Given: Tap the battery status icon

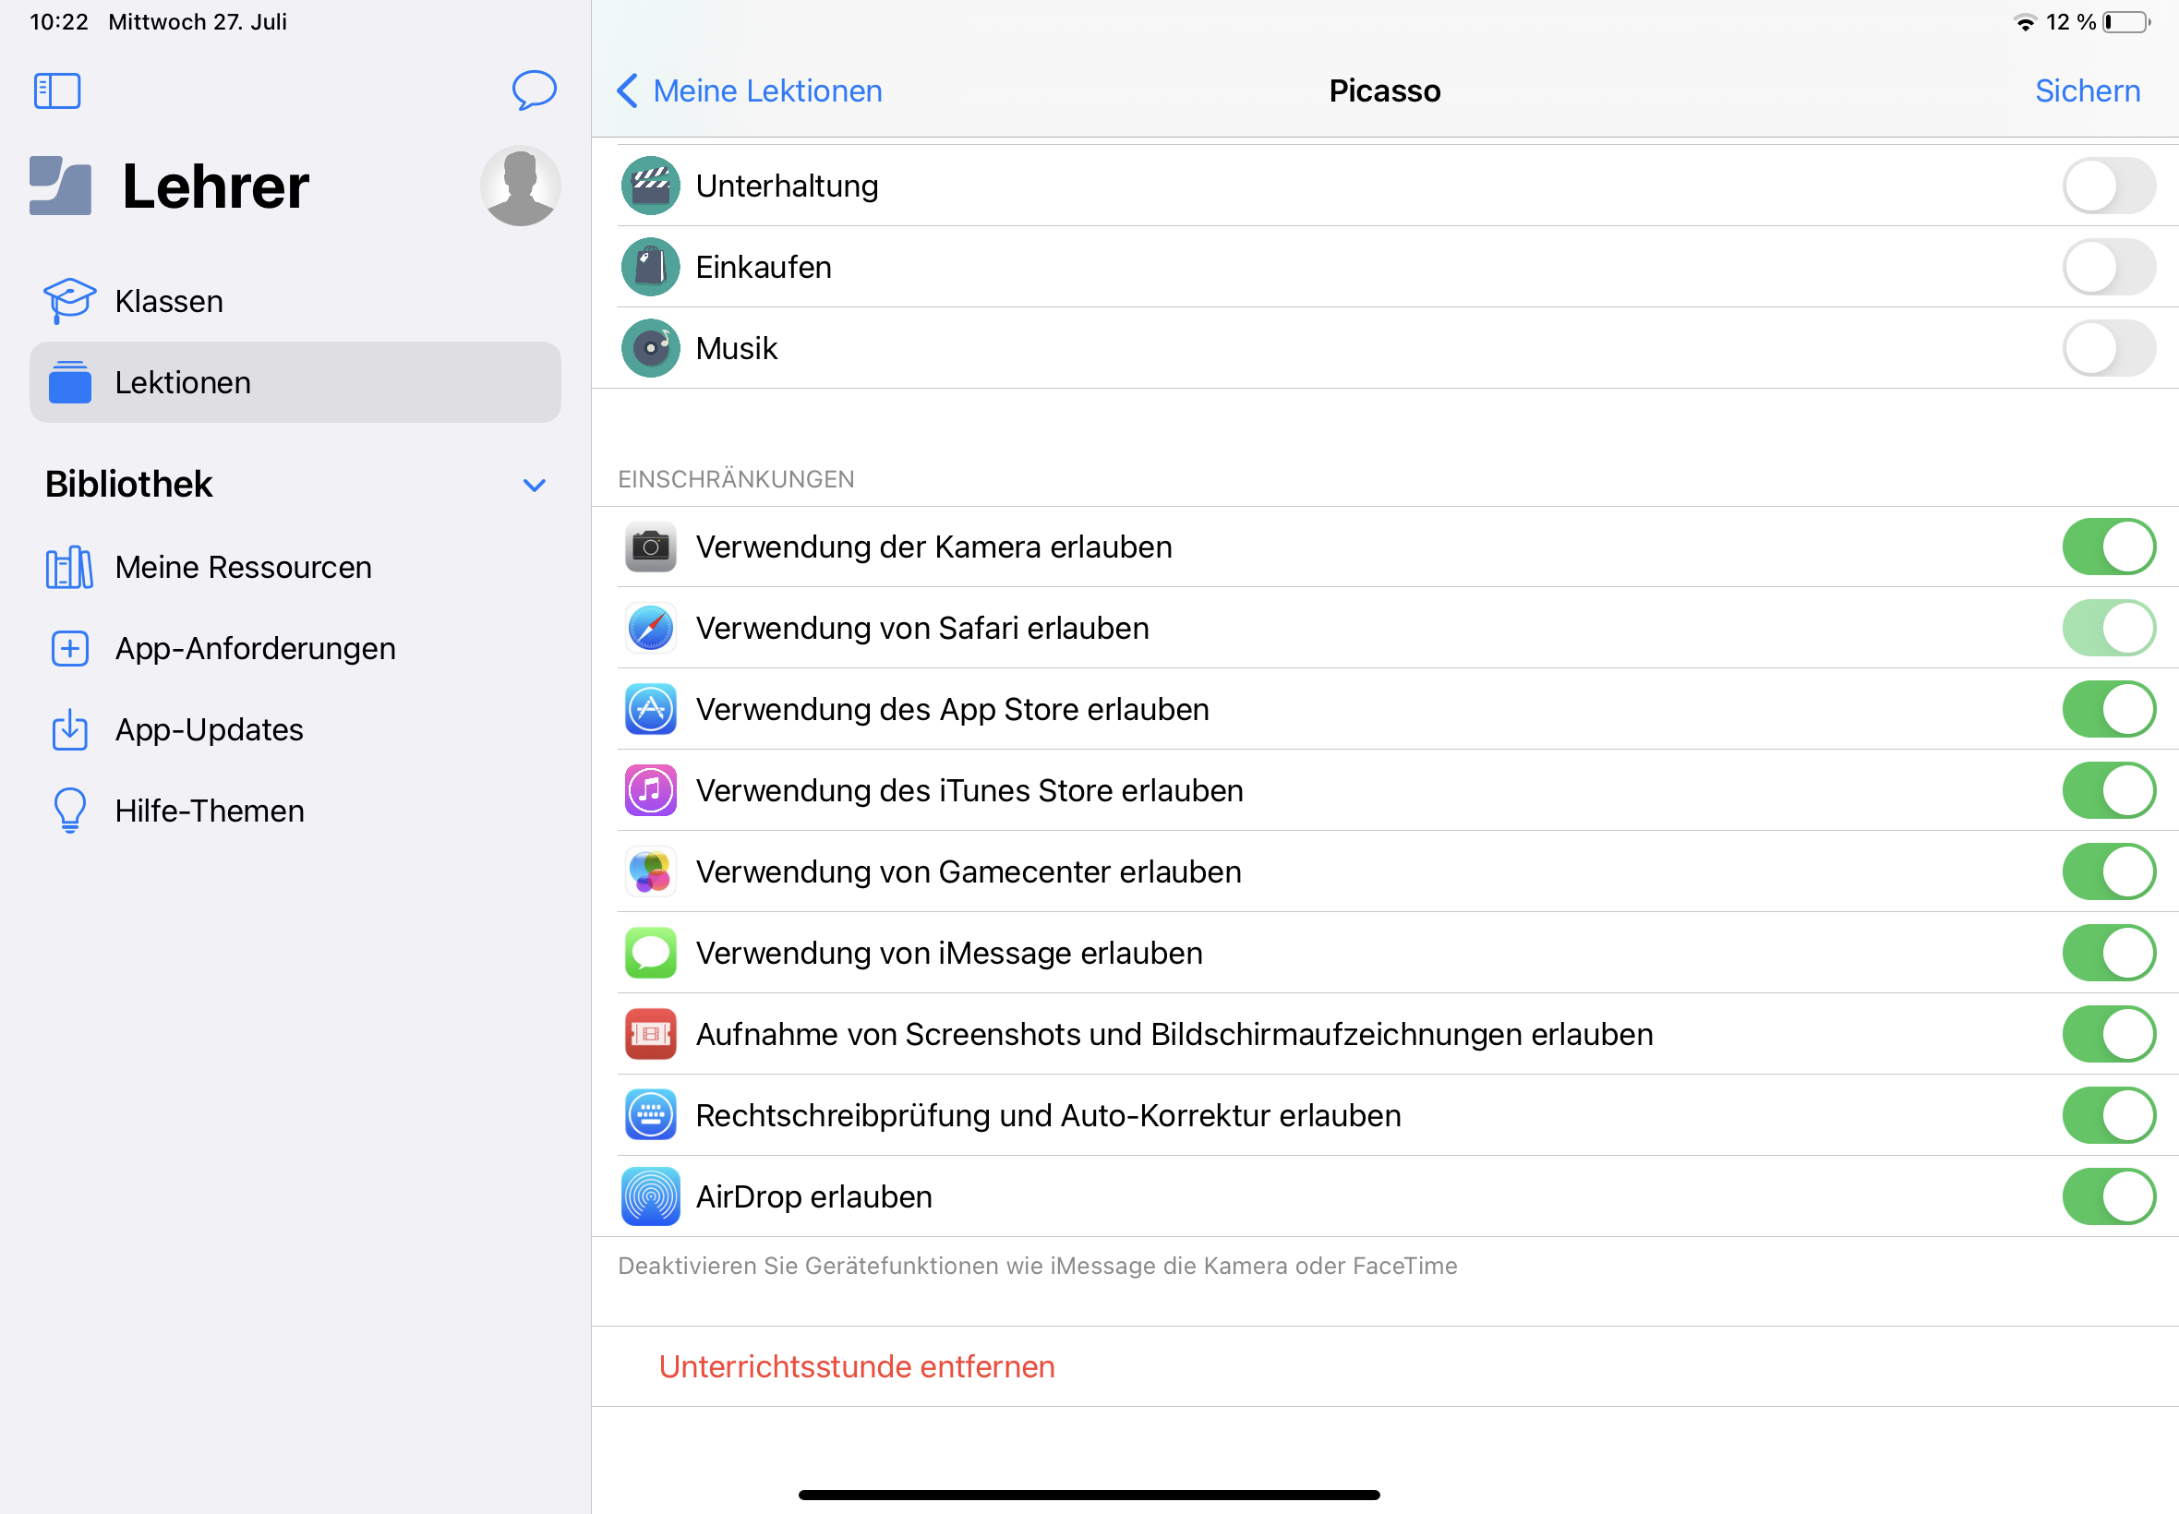Looking at the screenshot, I should (x=2125, y=22).
